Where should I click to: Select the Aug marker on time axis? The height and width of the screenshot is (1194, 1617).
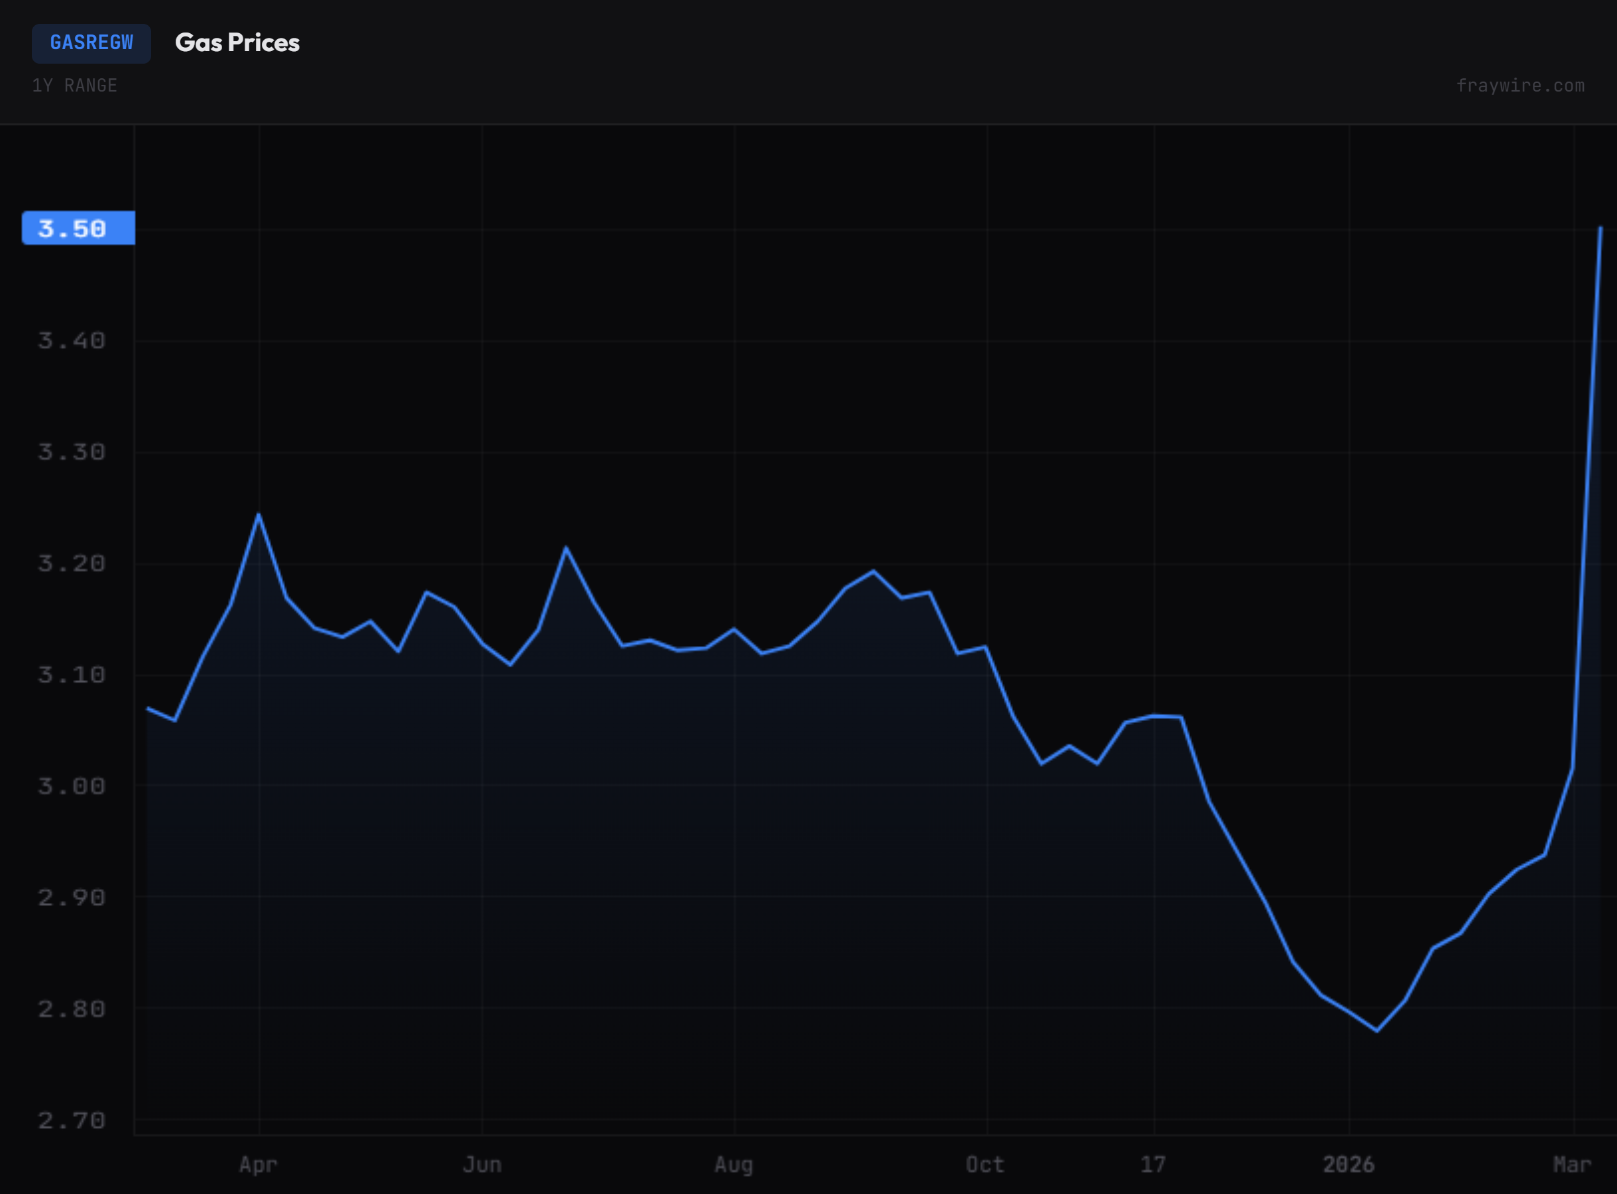(x=734, y=1164)
